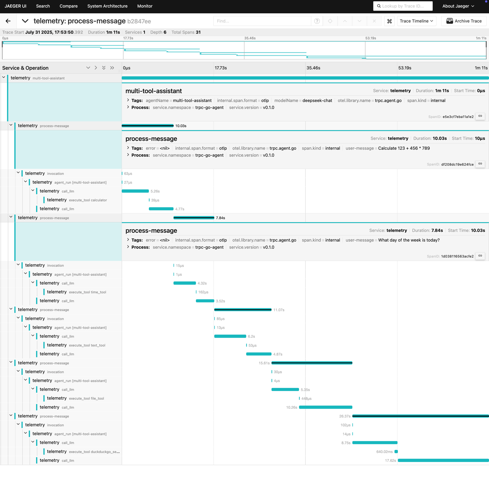489x477 pixels.
Task: Collapse the trace header chevron beside the title
Action: [25, 21]
